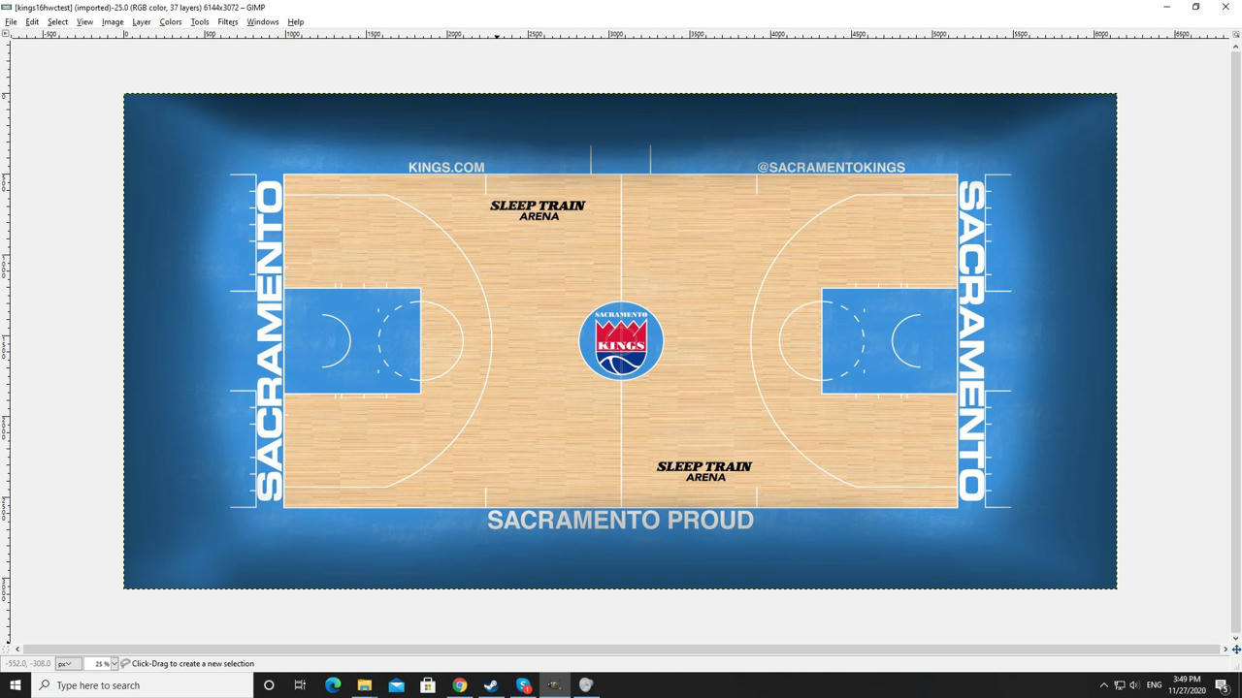The width and height of the screenshot is (1242, 698).
Task: Launch Microsoft Edge from the taskbar
Action: point(333,685)
